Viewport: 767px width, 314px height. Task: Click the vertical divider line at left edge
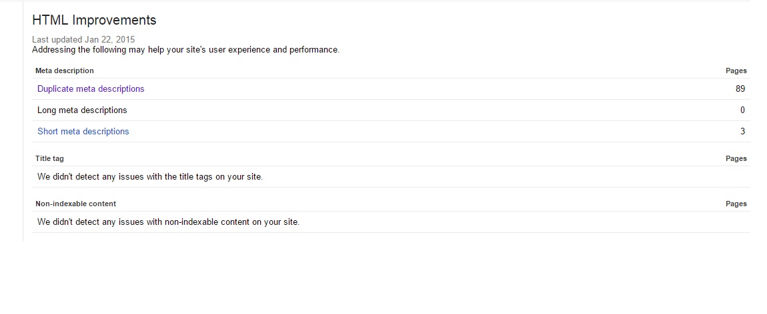pos(23,121)
